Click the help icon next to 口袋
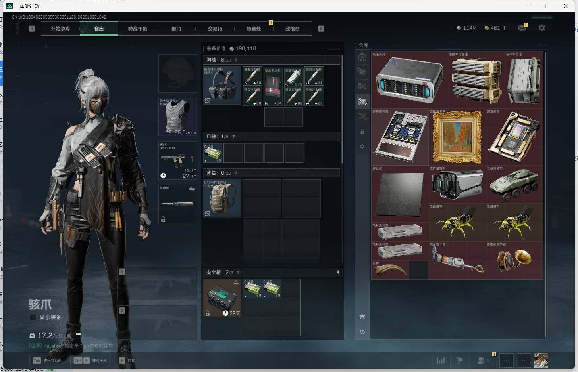The image size is (578, 372). (x=233, y=136)
